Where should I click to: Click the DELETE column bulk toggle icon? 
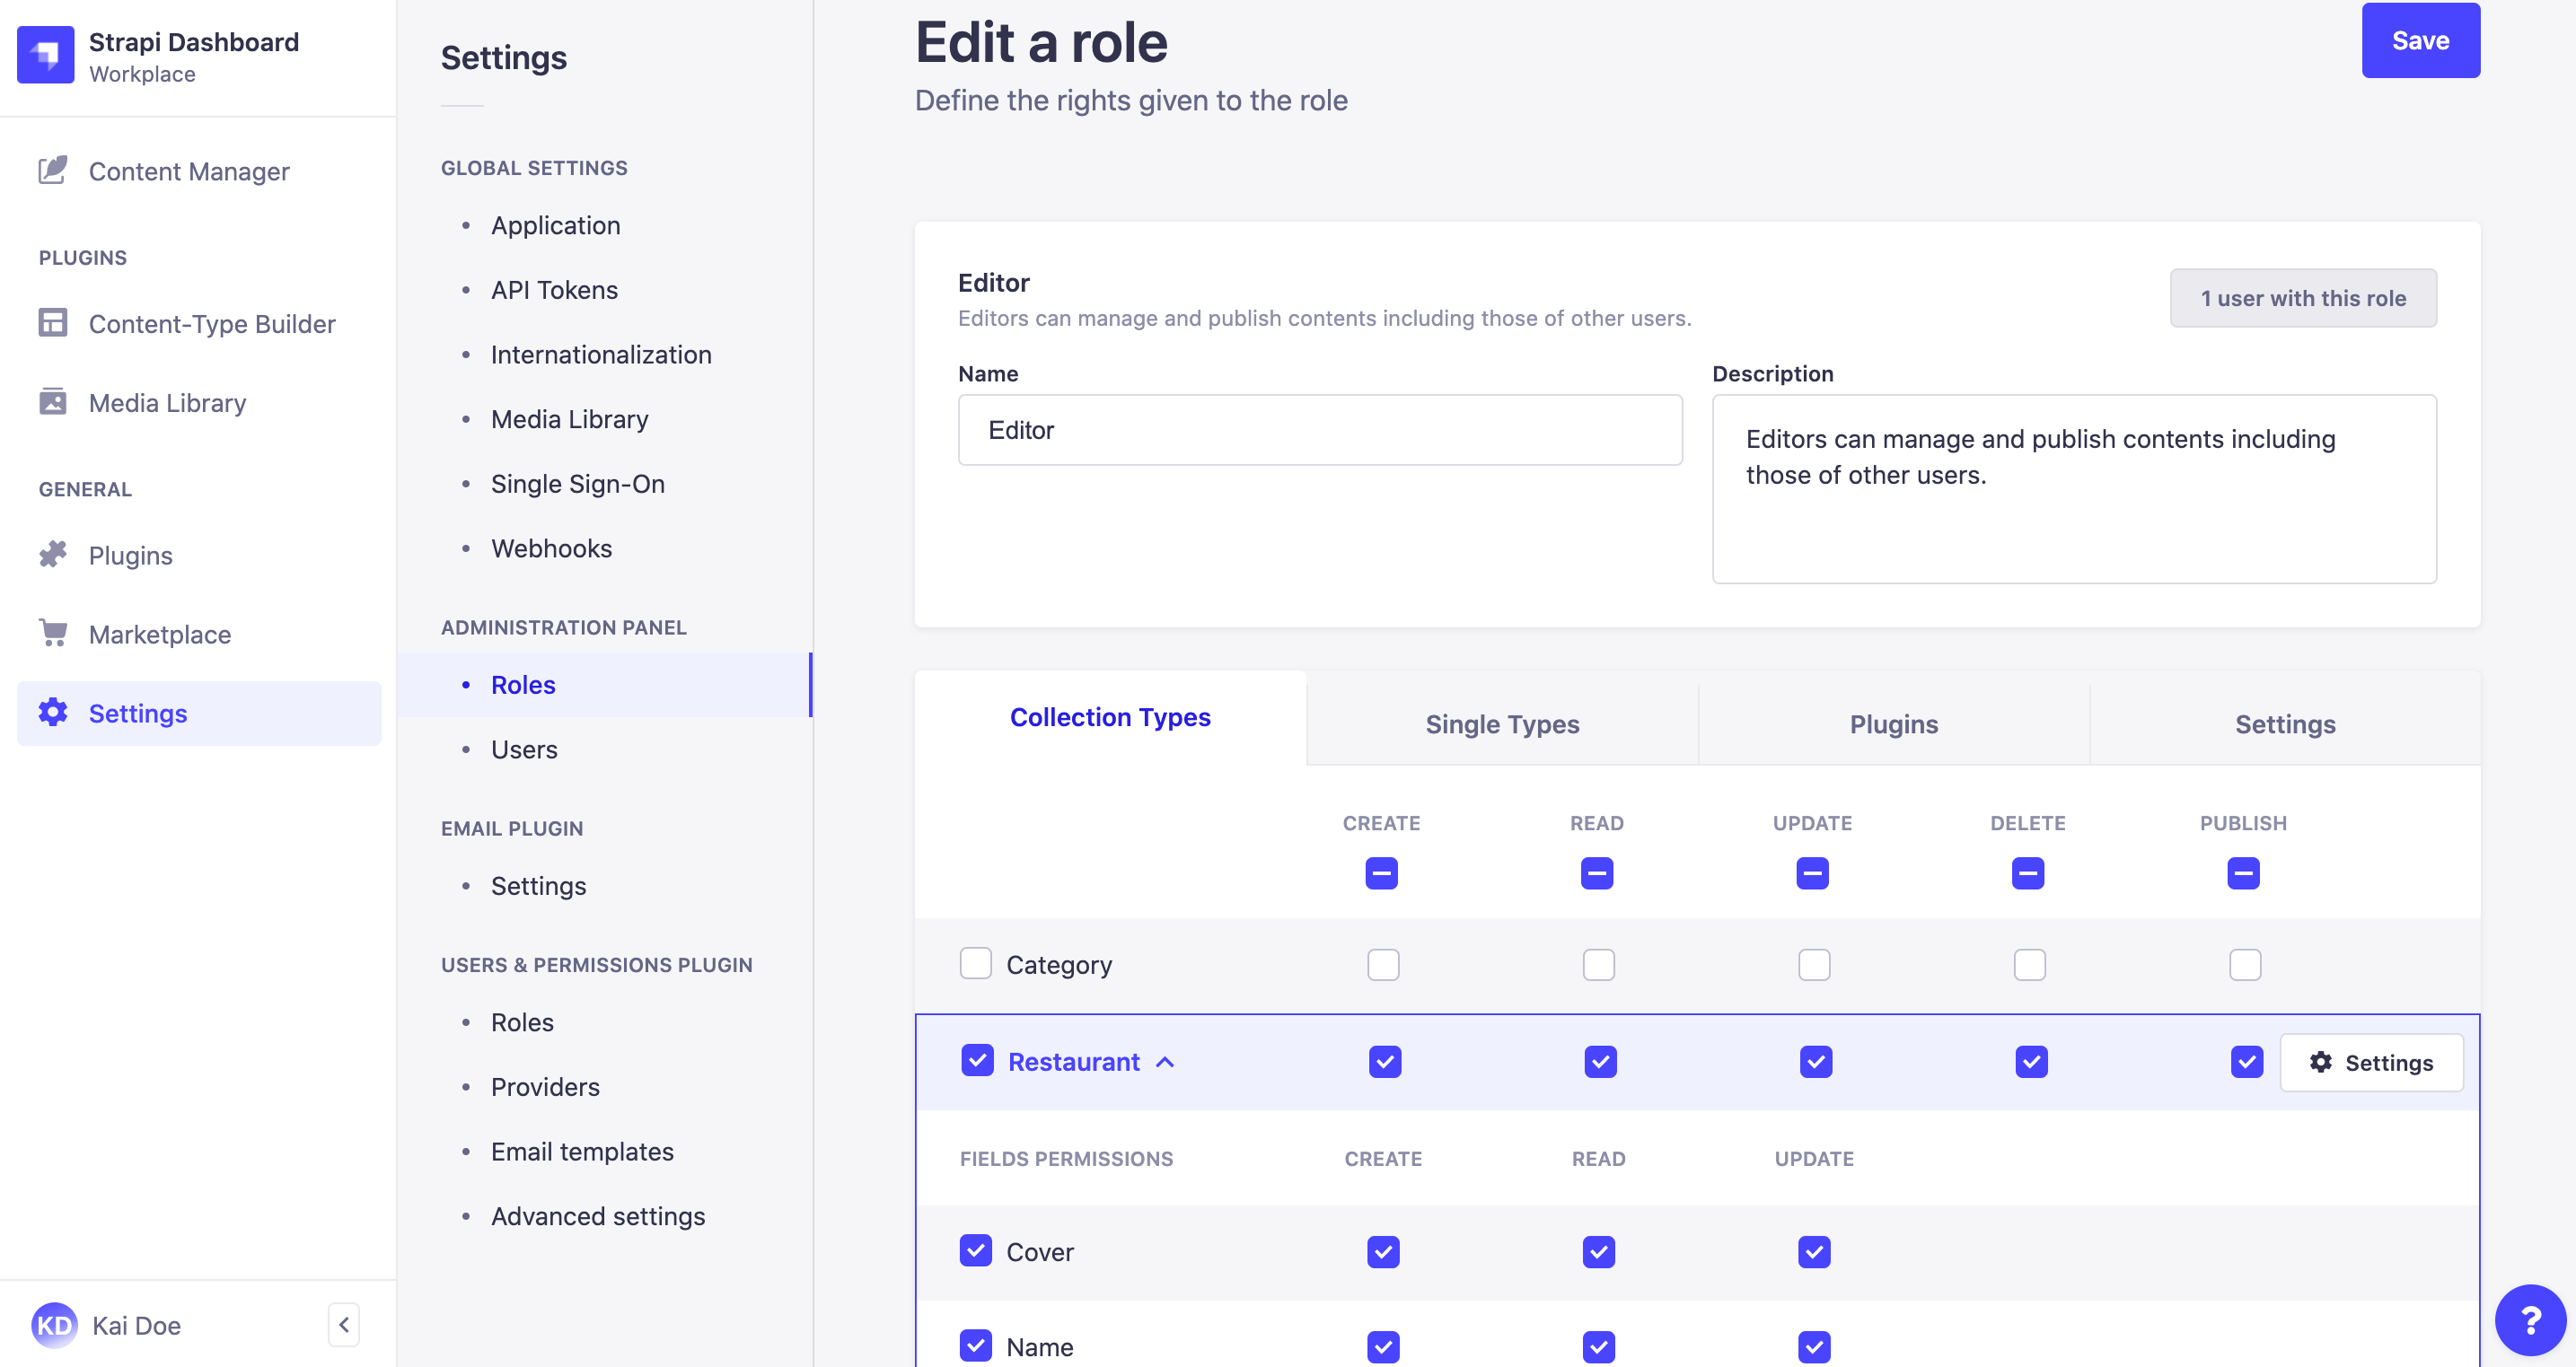pyautogui.click(x=2029, y=873)
